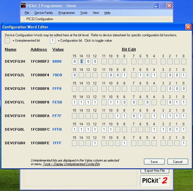The height and width of the screenshot is (191, 193).
Task: Click the DEVCFG2H value FFF8
Action: point(57,89)
